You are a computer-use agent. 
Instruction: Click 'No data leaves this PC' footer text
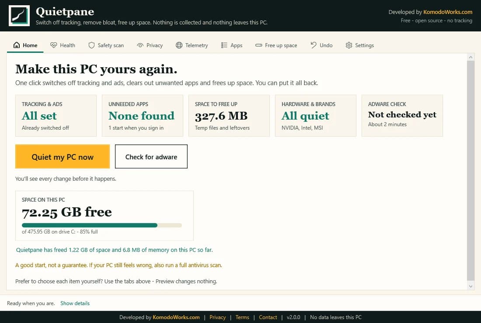[335, 317]
